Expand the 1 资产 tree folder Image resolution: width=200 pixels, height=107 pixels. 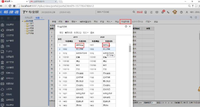tap(25, 24)
